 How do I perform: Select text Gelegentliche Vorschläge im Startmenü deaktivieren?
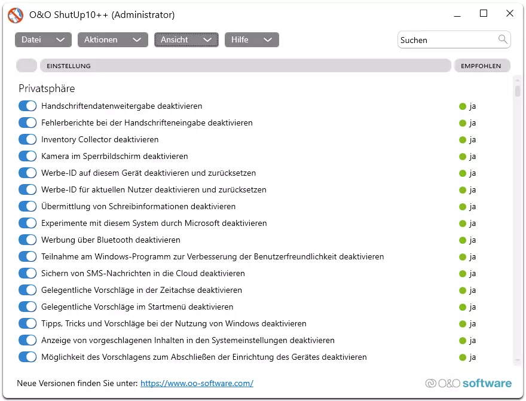tap(137, 307)
